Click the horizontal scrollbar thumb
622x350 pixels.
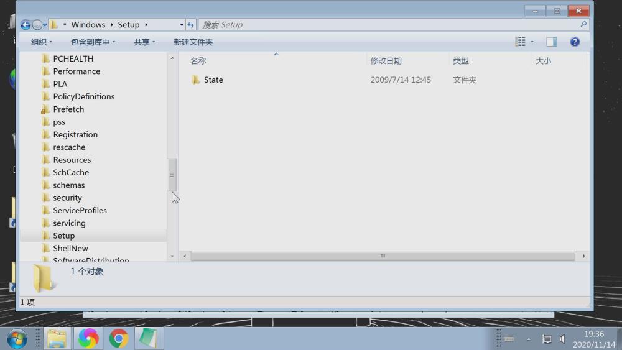(383, 256)
